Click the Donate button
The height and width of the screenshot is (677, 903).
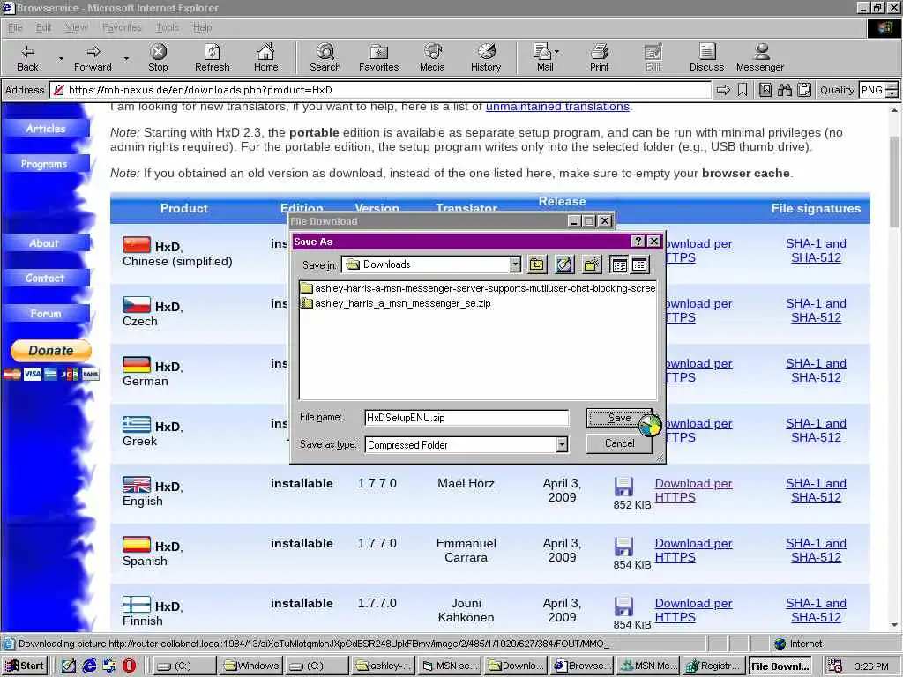point(50,351)
